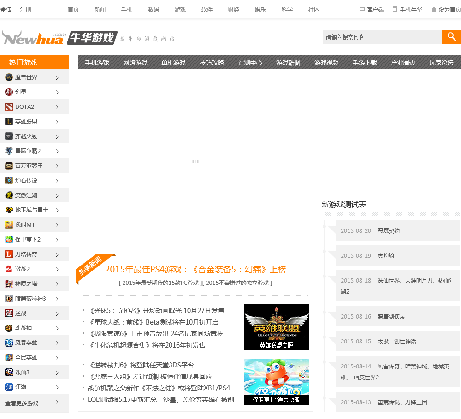
Task: Click the 百万亚瑟王 game icon
Action: click(9, 165)
